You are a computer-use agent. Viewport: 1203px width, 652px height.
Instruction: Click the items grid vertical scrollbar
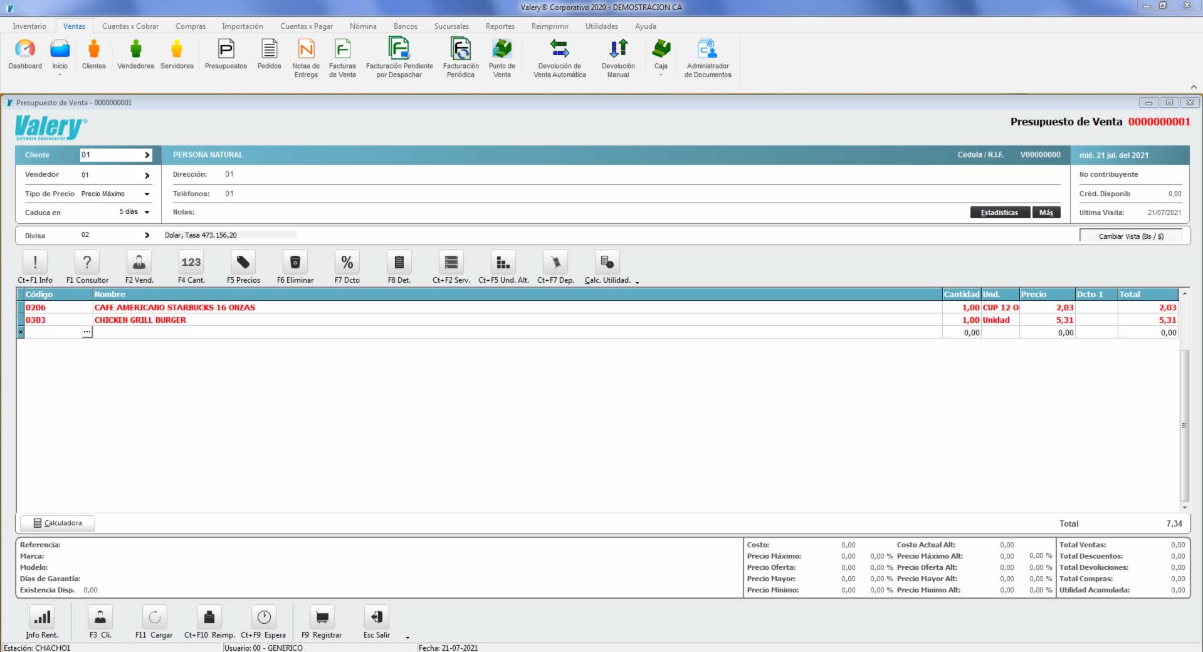coord(1184,426)
